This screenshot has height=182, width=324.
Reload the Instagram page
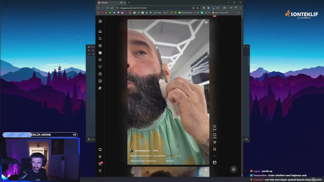[107, 8]
